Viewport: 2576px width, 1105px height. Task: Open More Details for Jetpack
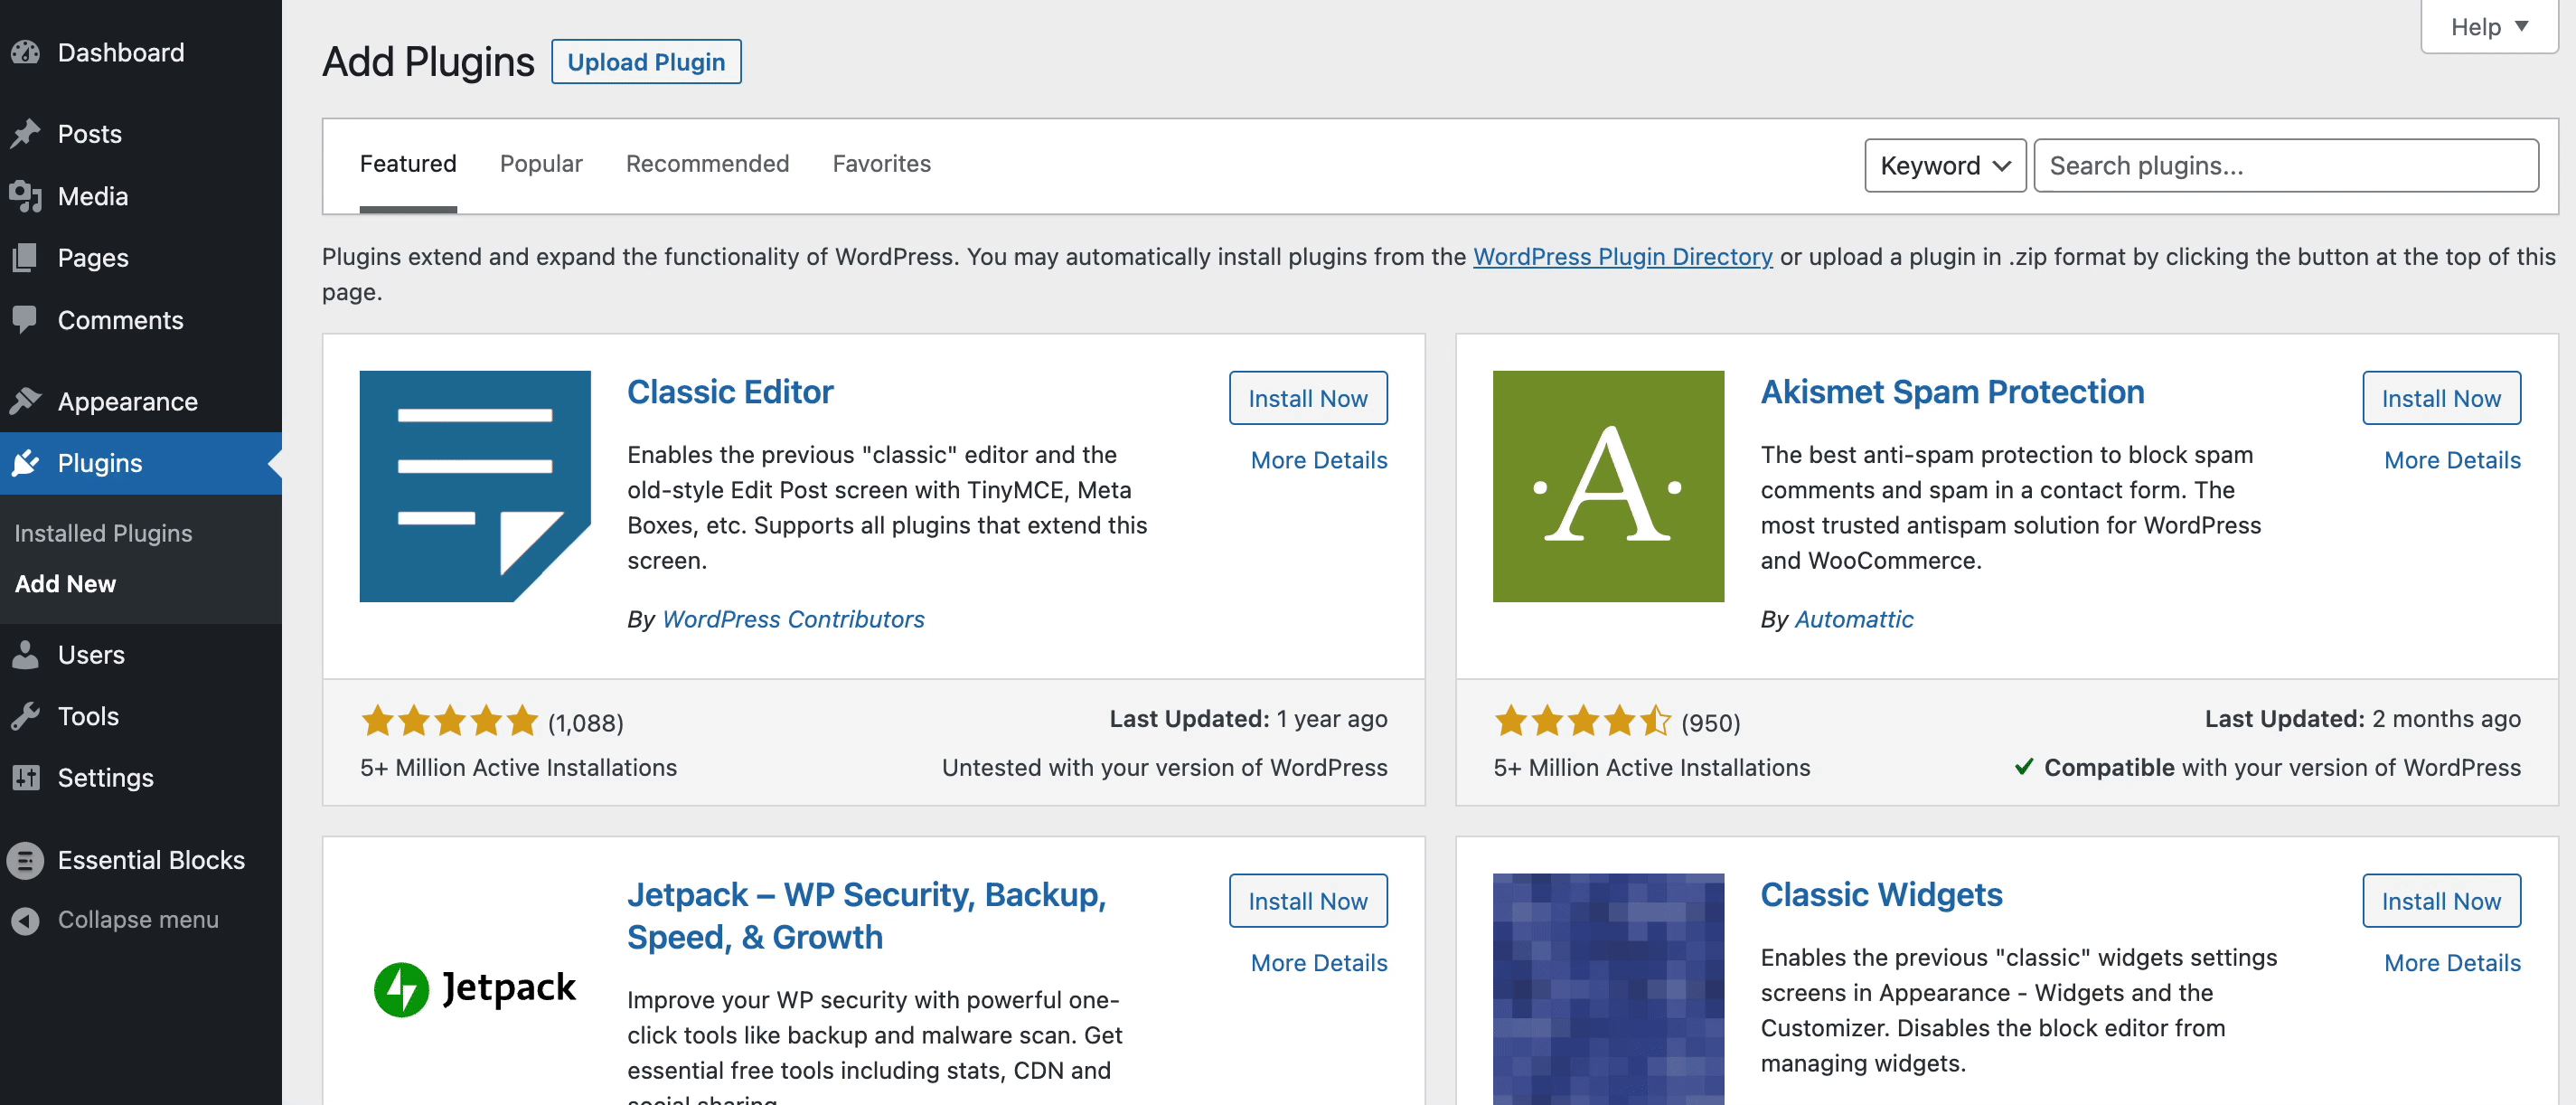1319,963
